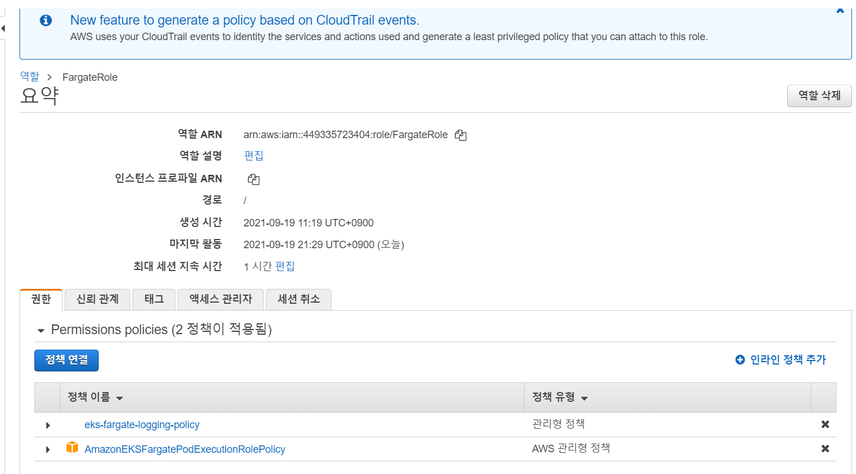
Task: Expand the AmazonEKSFargatePodExecutionRolePolicy row
Action: click(x=48, y=449)
